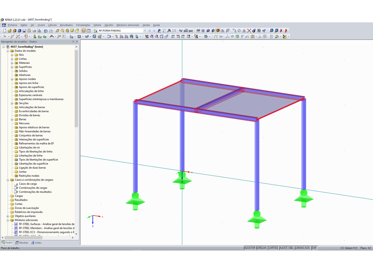This screenshot has width=373, height=268.
Task: Go to previous load case arrow
Action: coord(150,30)
